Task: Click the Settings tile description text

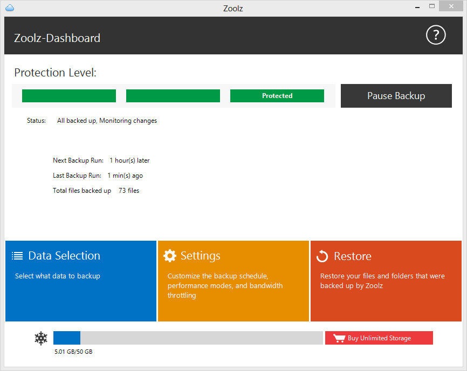Action: (x=225, y=286)
